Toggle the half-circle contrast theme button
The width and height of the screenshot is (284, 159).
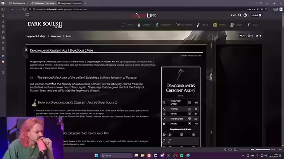(257, 36)
